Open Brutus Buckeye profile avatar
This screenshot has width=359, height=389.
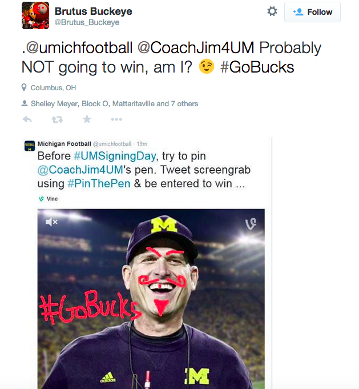coord(35,15)
